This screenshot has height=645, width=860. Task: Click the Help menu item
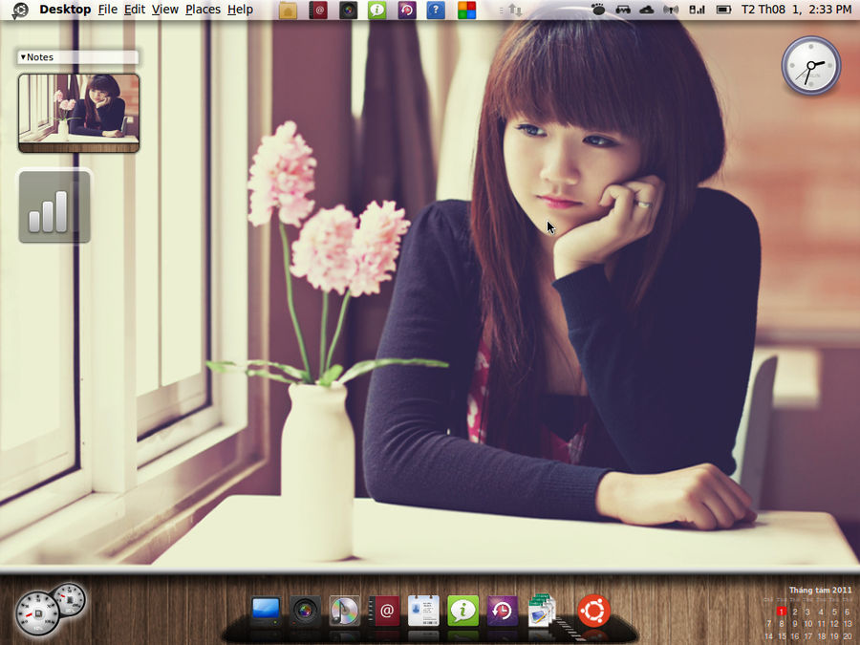pyautogui.click(x=240, y=10)
